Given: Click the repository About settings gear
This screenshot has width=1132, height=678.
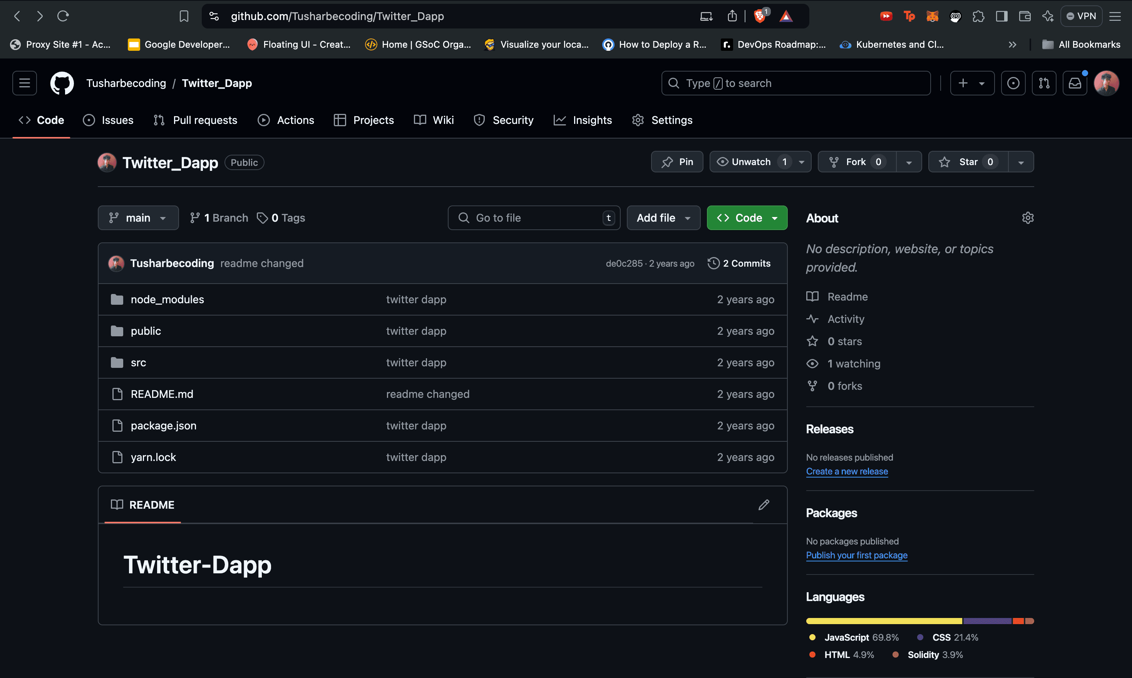Looking at the screenshot, I should pyautogui.click(x=1028, y=218).
